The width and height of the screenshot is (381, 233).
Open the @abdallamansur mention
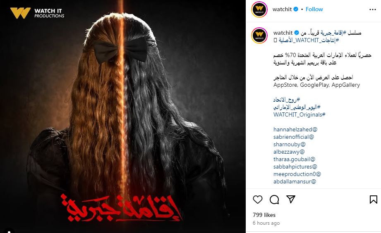[295, 181]
